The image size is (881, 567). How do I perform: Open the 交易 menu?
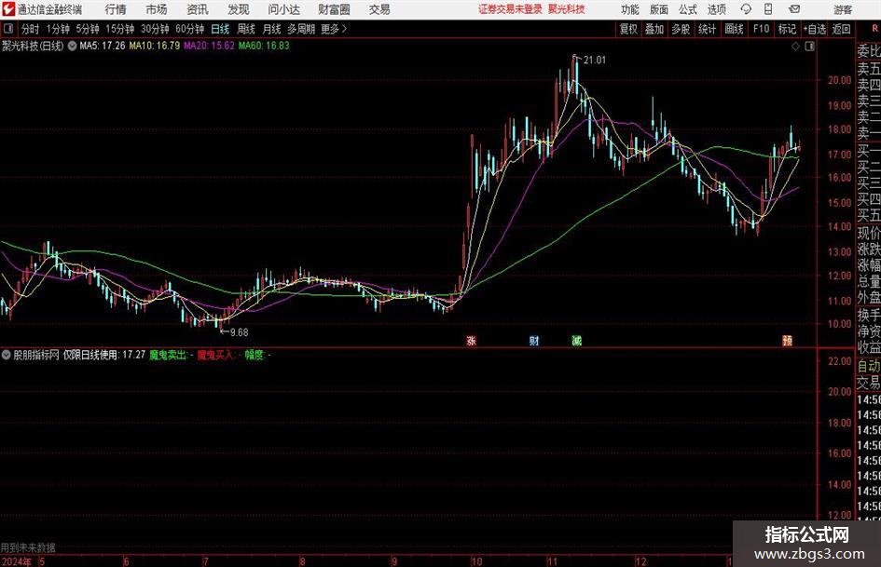click(379, 9)
